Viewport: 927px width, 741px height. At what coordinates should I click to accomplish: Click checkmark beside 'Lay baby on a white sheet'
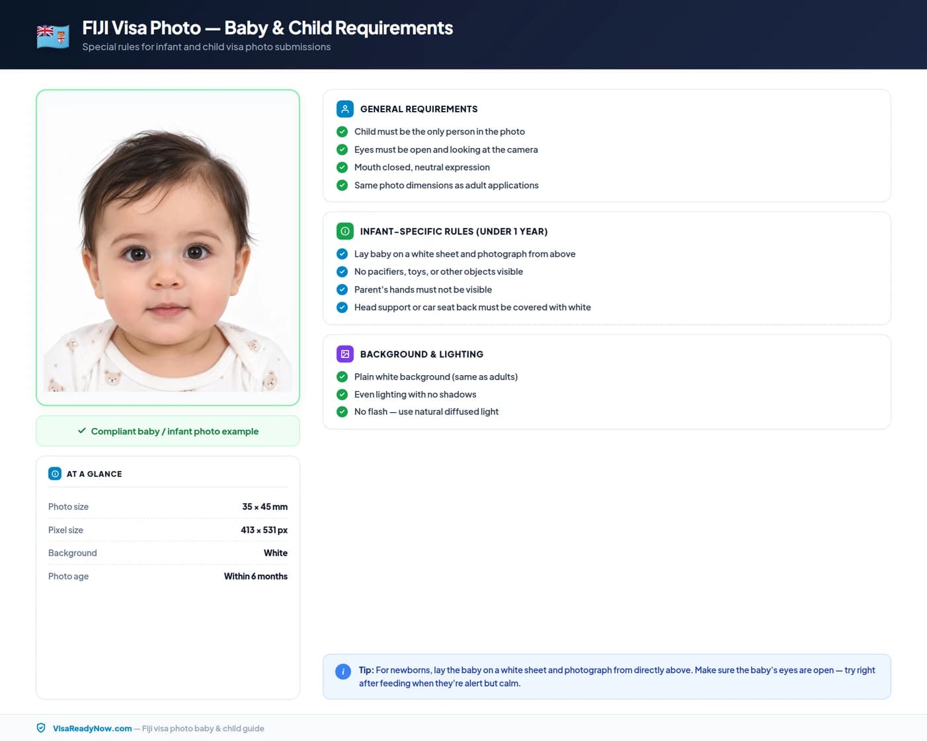[342, 254]
